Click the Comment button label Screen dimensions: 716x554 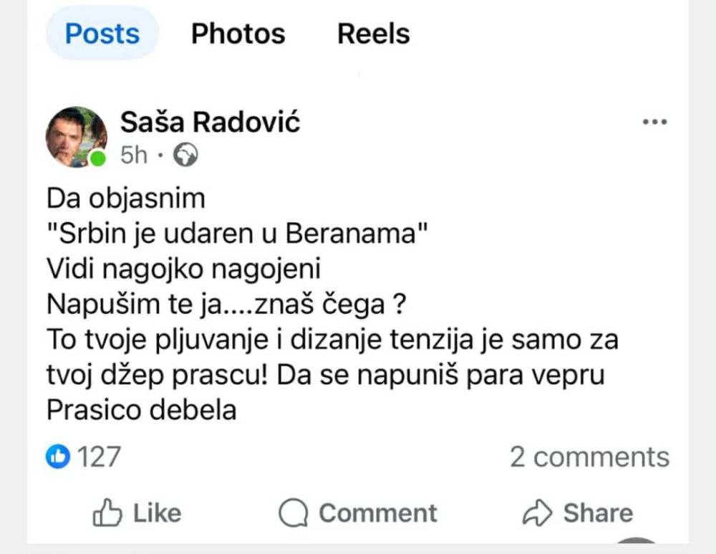(377, 513)
